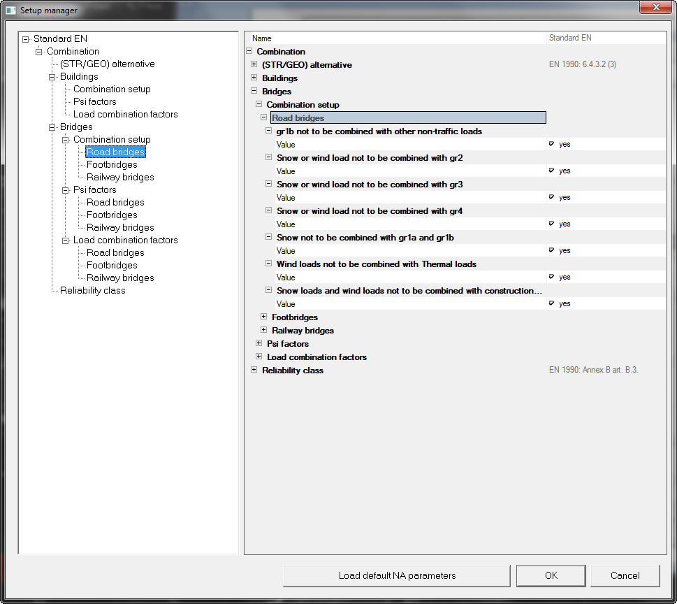Collapse Snow or wind with gr4 property

[268, 210]
